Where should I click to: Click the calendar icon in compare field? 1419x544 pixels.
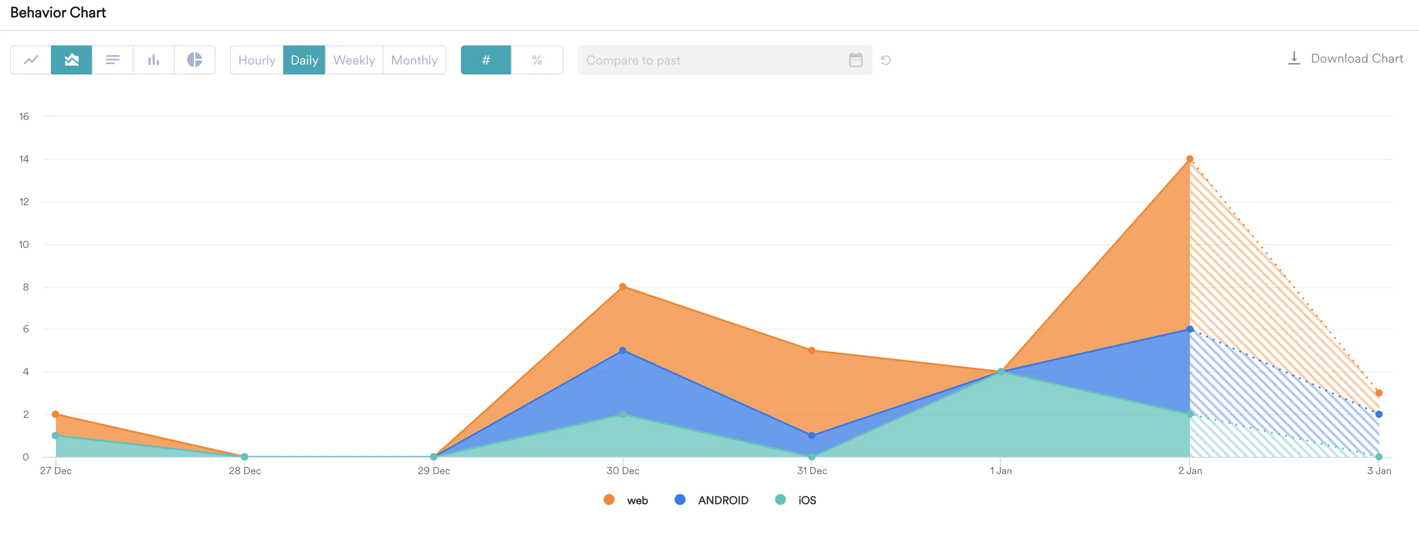[x=855, y=60]
